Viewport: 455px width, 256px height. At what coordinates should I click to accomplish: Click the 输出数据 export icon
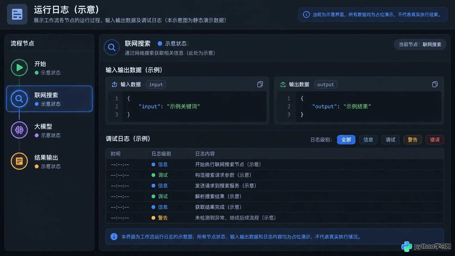(x=283, y=84)
